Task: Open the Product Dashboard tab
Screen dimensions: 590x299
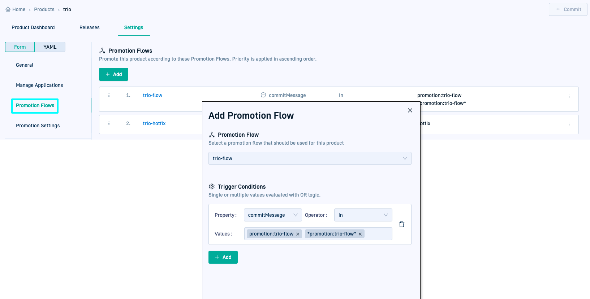Action: click(x=33, y=27)
